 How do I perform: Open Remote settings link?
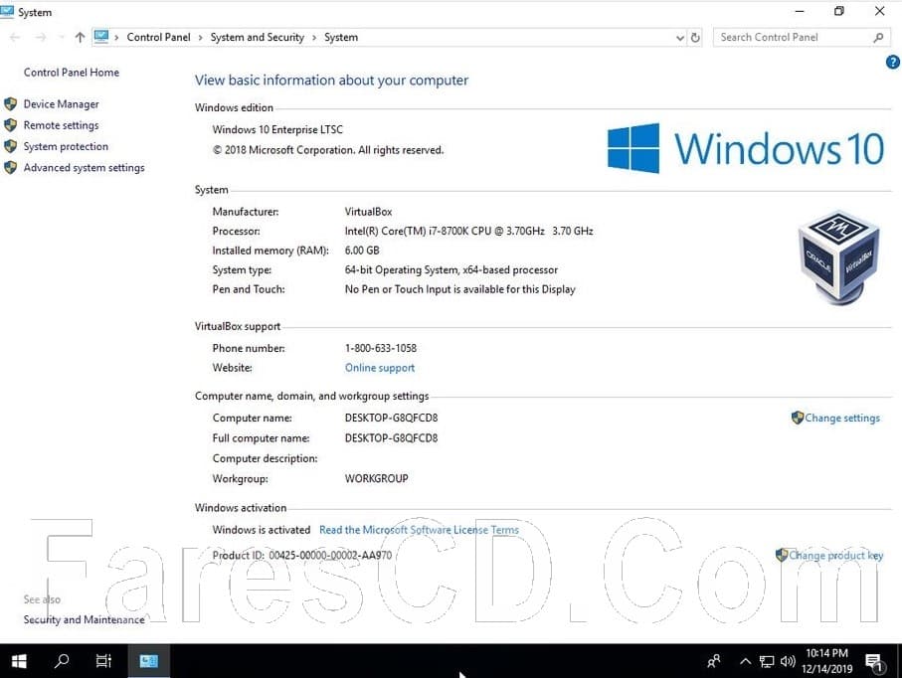tap(61, 125)
